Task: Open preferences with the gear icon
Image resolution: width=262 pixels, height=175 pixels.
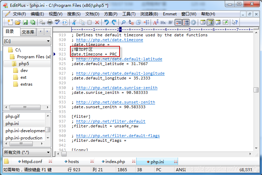Action: tap(193, 22)
